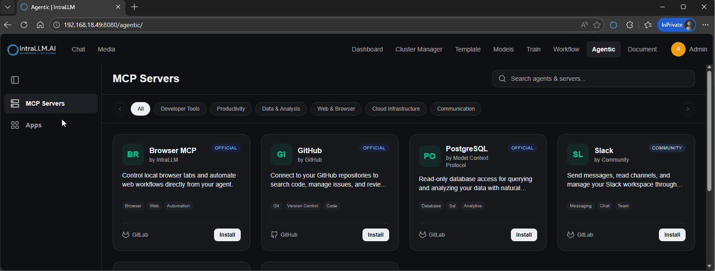The image size is (715, 271).
Task: Click the Automation tag on Browser MCP
Action: click(178, 206)
